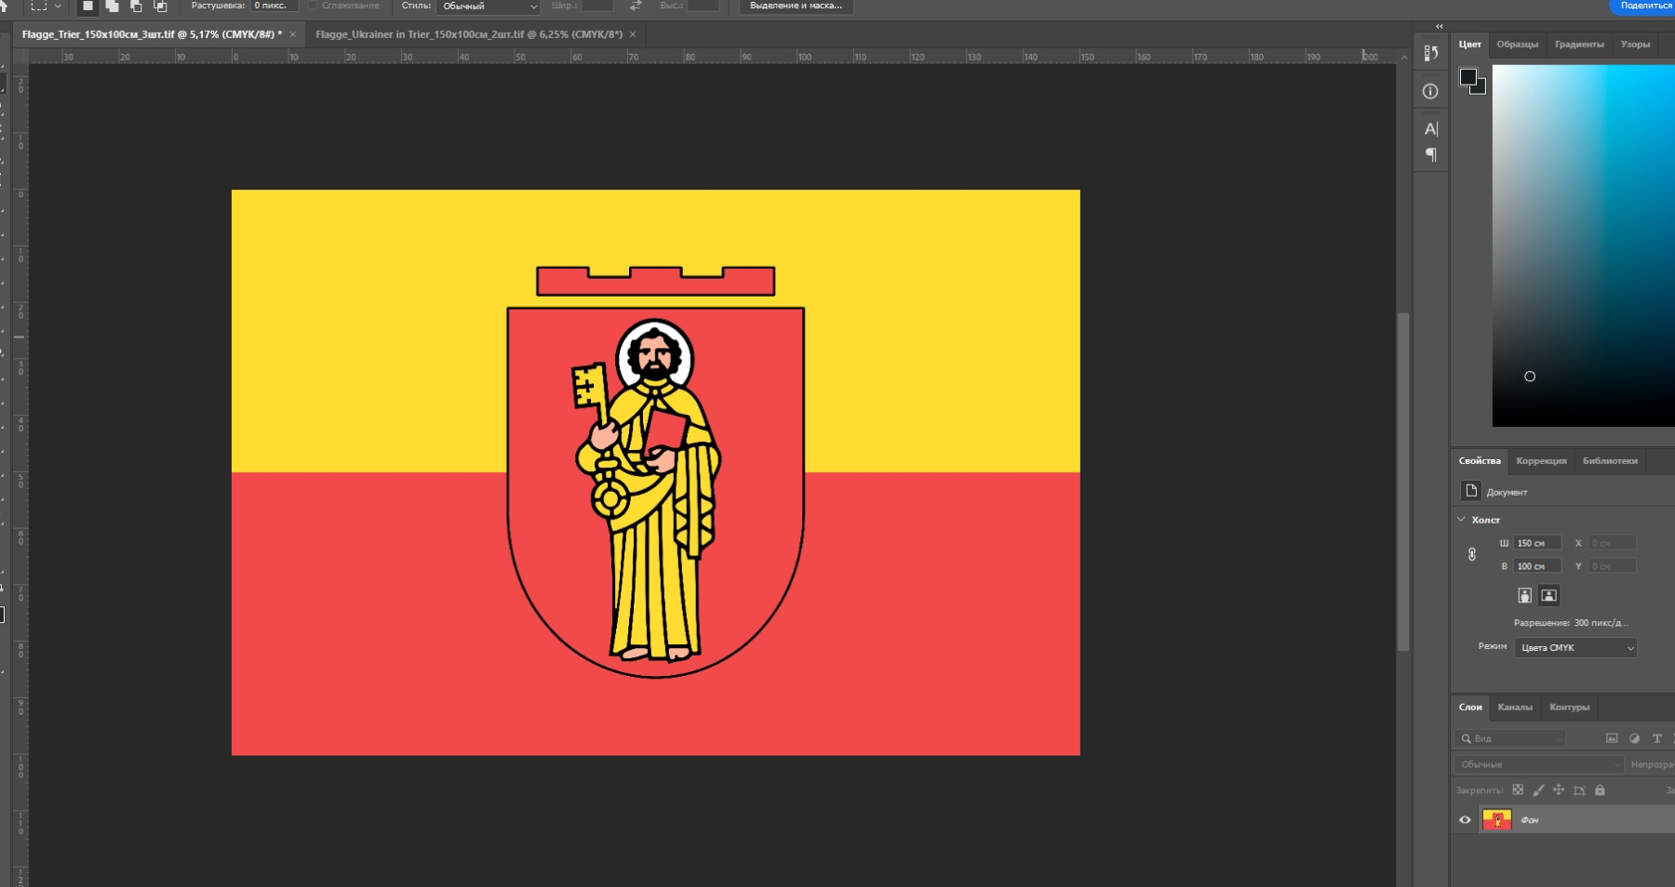1675x887 pixels.
Task: Open the Character panel icon
Action: (x=1431, y=129)
